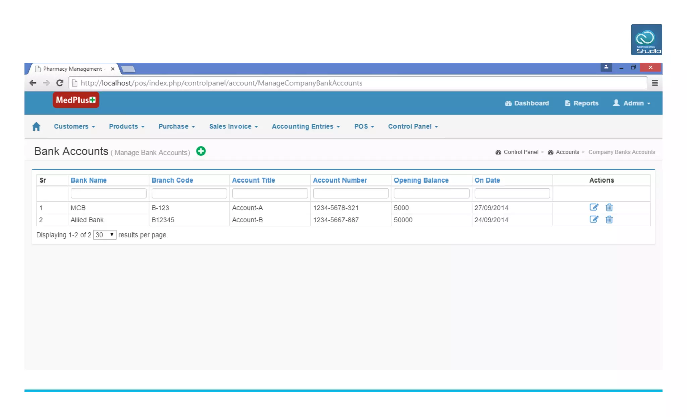Open the Control Panel menu
The width and height of the screenshot is (687, 417).
[x=413, y=126]
